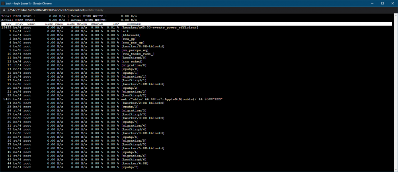Maximize the Chrome terminal window
The width and height of the screenshot is (398, 172).
[382, 3]
